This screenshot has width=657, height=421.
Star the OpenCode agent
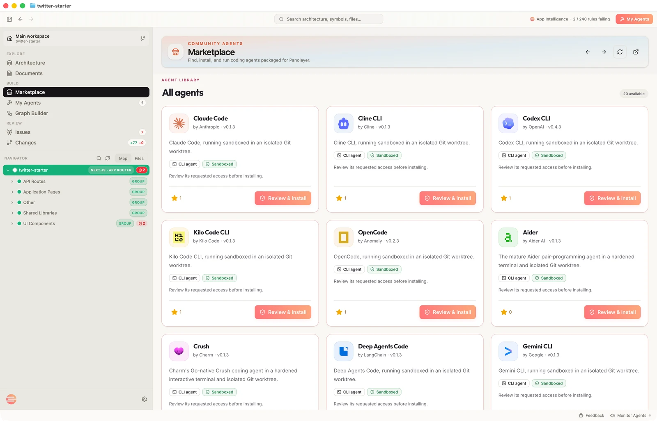[339, 312]
